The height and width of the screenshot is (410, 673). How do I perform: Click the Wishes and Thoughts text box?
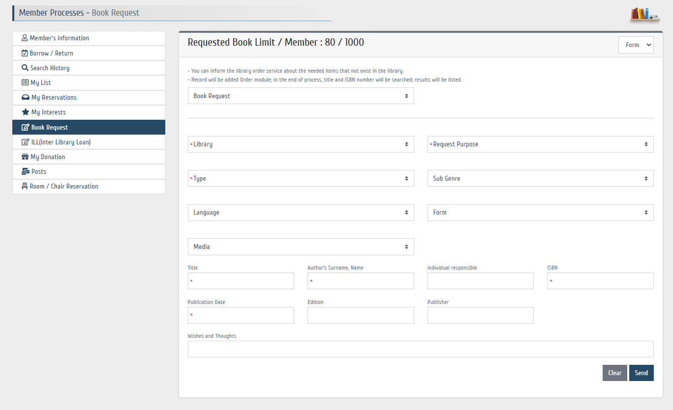[x=421, y=349]
